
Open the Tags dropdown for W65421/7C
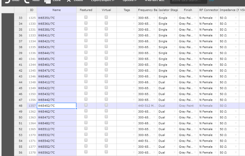click(x=134, y=41)
